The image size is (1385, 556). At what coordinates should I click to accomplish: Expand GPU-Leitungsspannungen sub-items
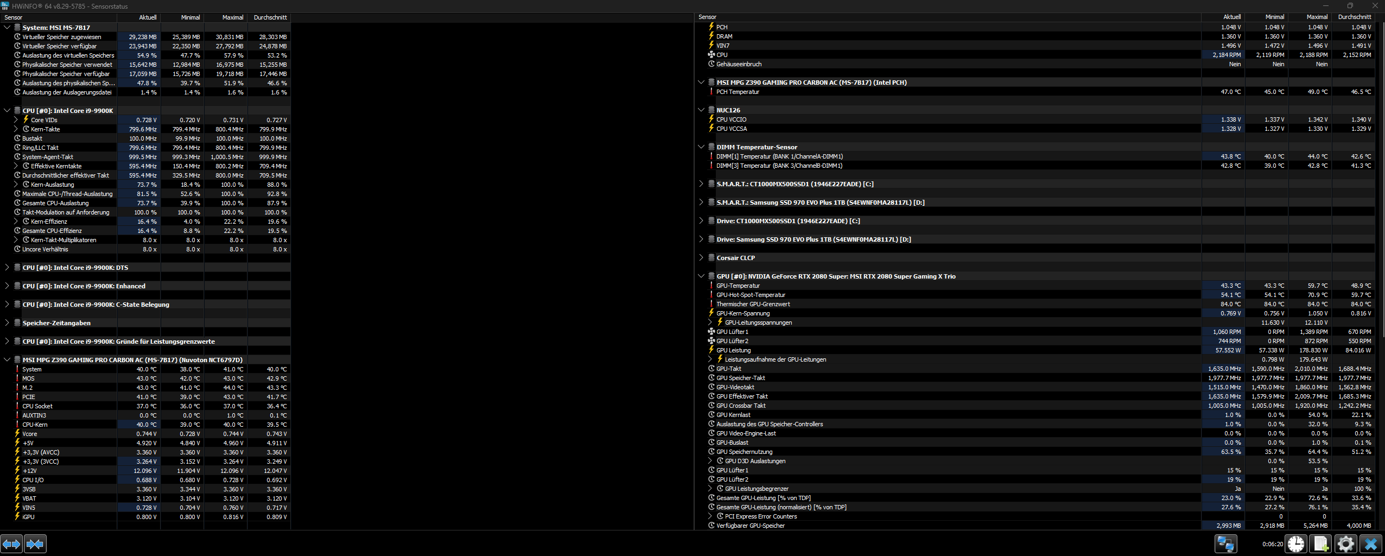point(710,322)
